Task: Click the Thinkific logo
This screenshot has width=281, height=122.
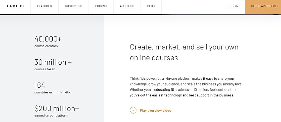Action: tap(13, 6)
